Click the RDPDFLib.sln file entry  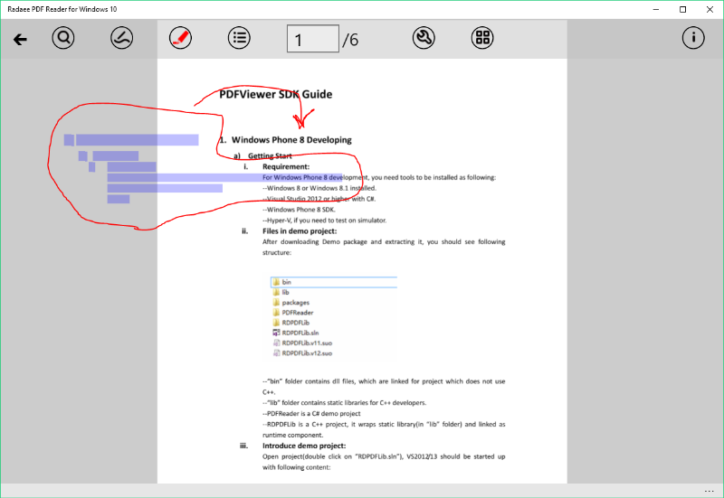300,333
